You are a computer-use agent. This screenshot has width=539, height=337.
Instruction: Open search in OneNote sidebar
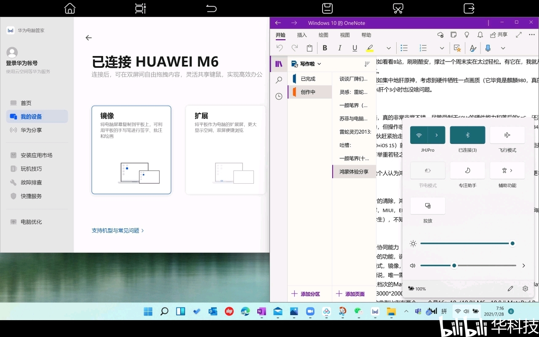point(279,80)
